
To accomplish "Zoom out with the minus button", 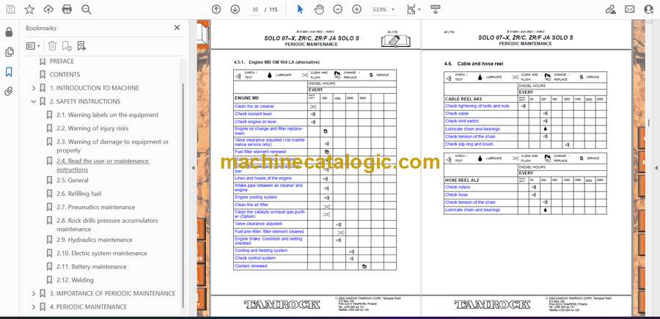I will (337, 10).
